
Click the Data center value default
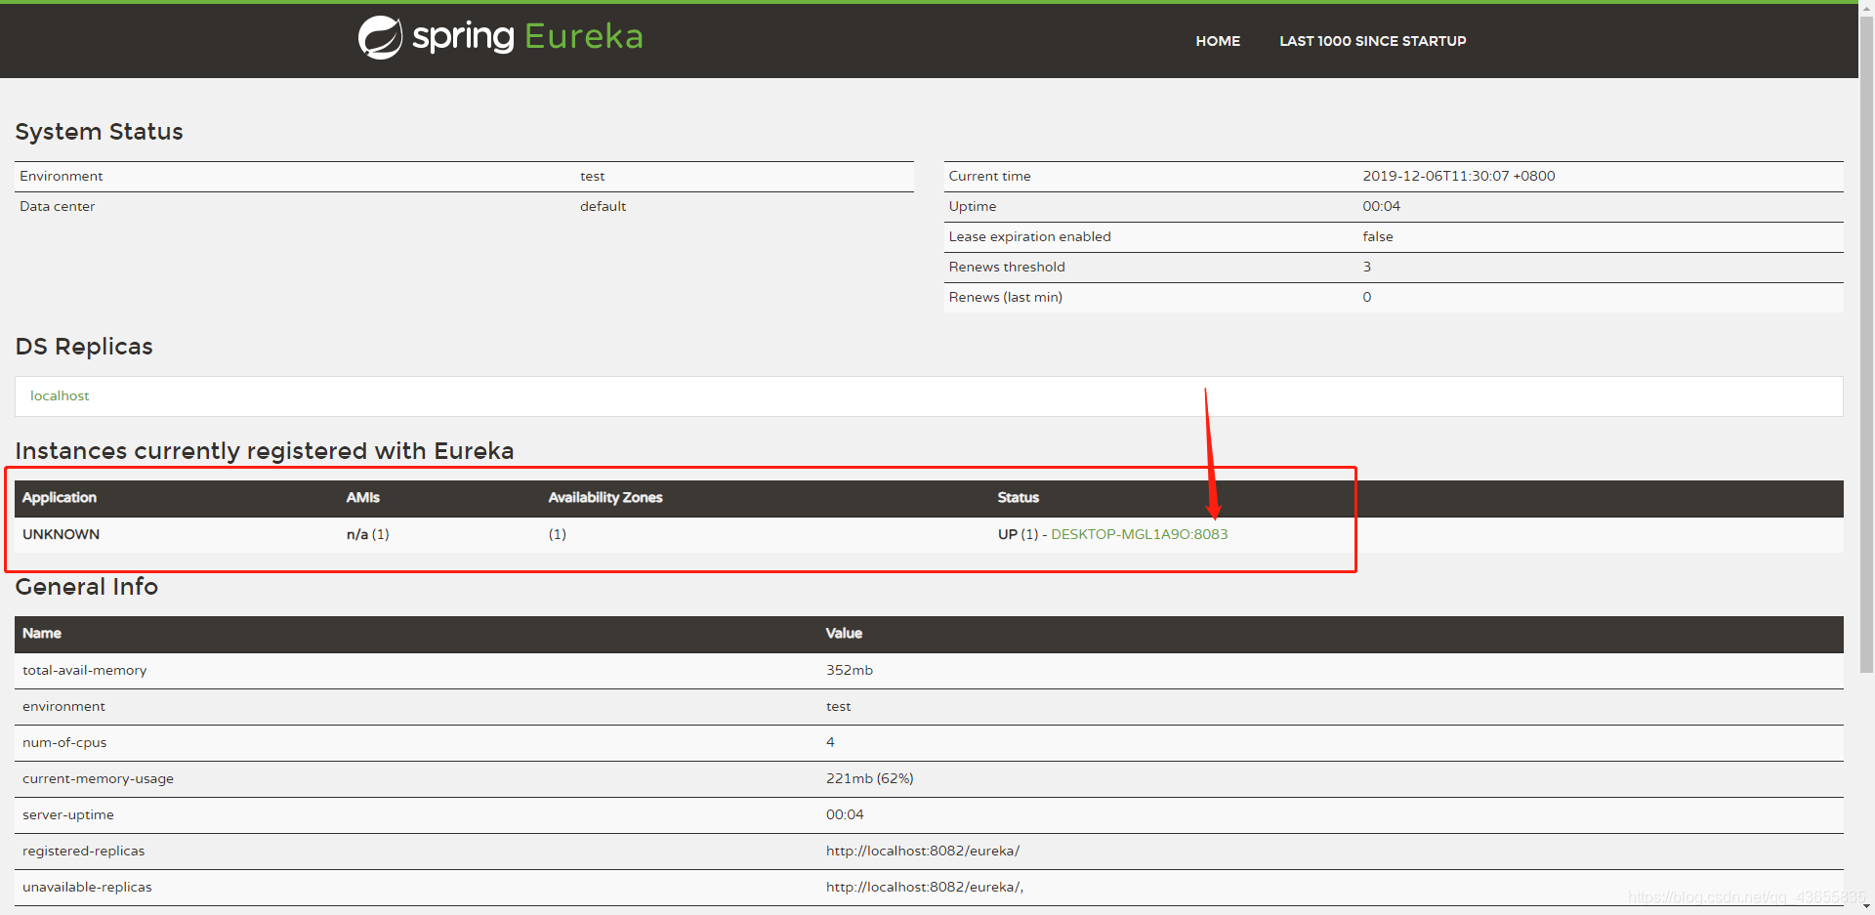tap(603, 206)
